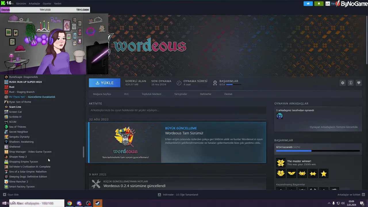
Task: Open the Yardım menu
Action: pyautogui.click(x=57, y=4)
